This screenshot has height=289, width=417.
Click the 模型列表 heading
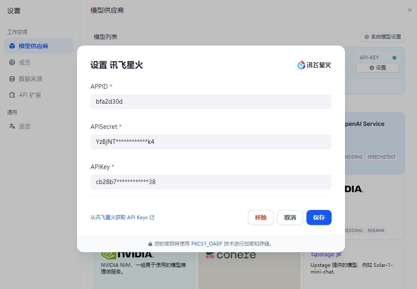tap(106, 37)
